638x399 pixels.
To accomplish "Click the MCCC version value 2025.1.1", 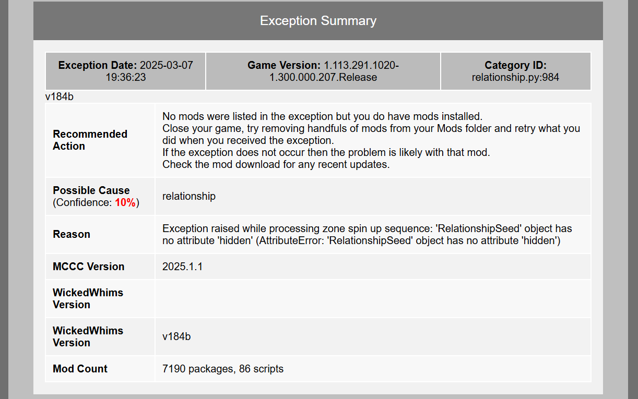I will click(182, 267).
